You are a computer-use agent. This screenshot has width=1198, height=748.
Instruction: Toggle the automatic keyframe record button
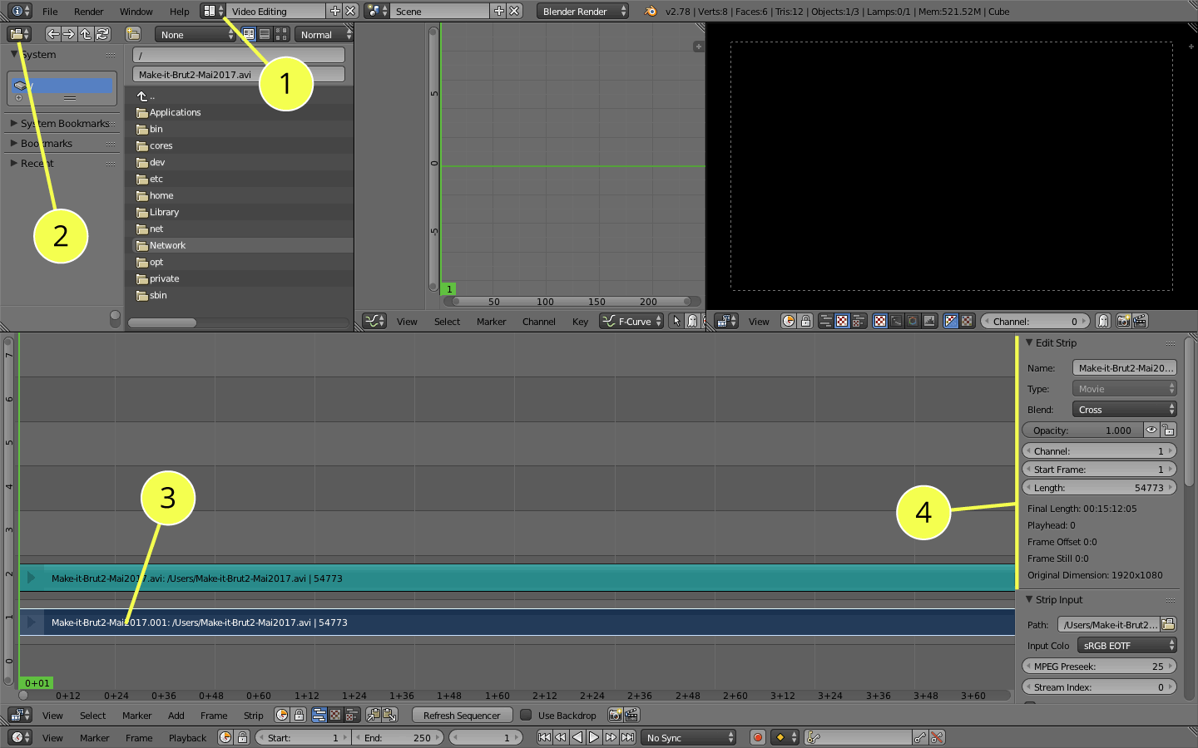[x=758, y=737]
